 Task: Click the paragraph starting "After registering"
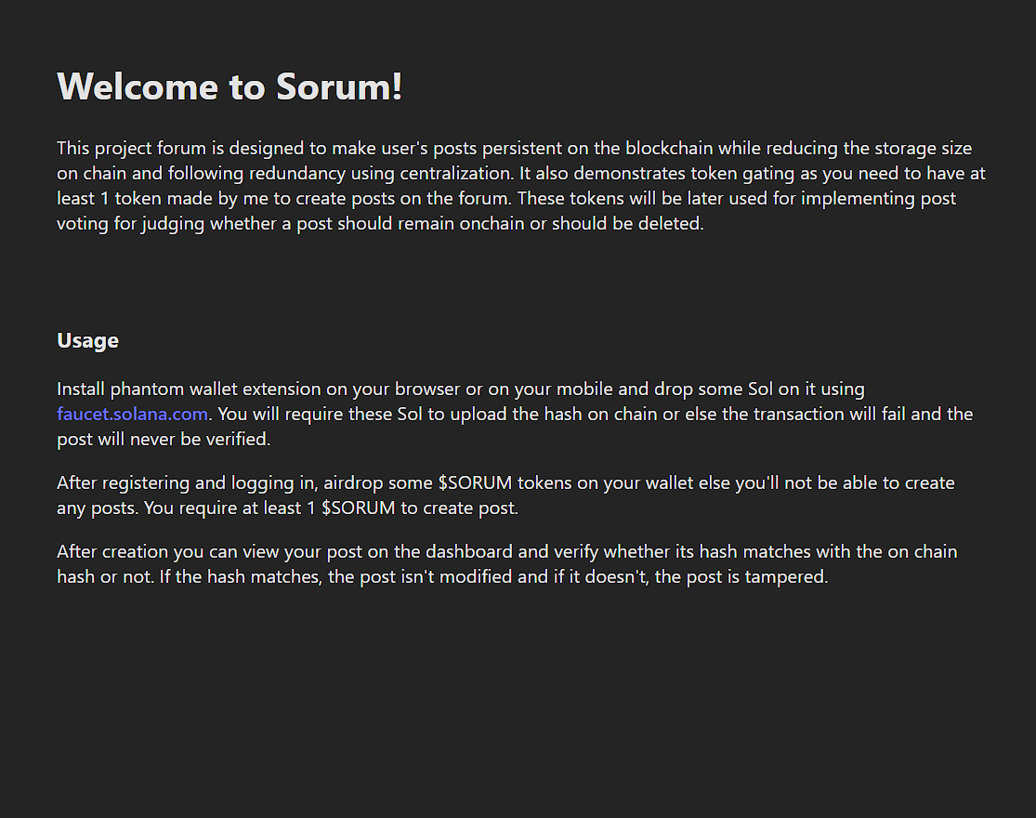505,495
